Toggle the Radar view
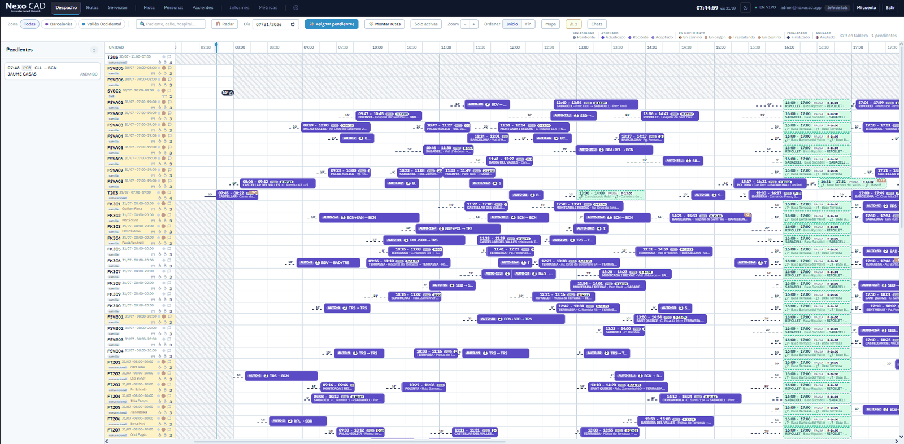The height and width of the screenshot is (444, 904). [x=225, y=24]
